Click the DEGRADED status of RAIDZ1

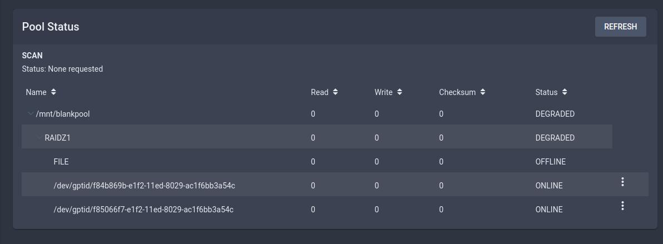tap(555, 138)
